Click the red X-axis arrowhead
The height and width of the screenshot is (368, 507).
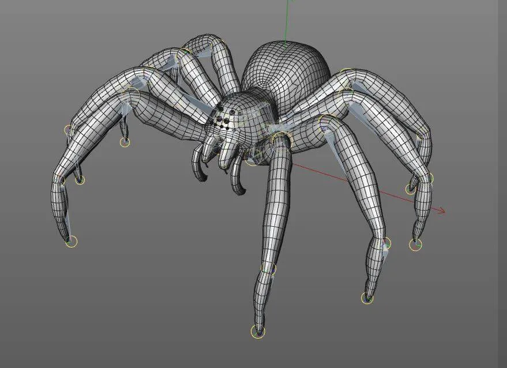[x=442, y=212]
